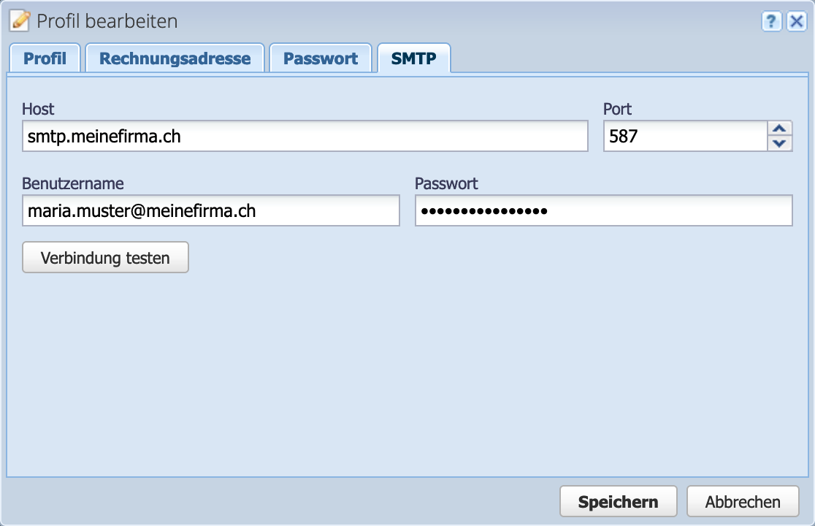815x526 pixels.
Task: Cancel with the Abbrechen button
Action: (x=743, y=502)
